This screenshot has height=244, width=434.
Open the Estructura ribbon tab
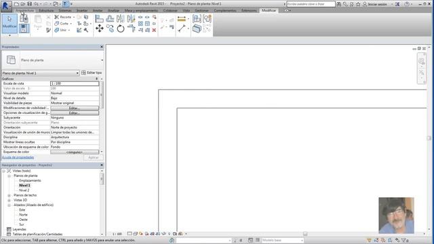[x=46, y=11]
